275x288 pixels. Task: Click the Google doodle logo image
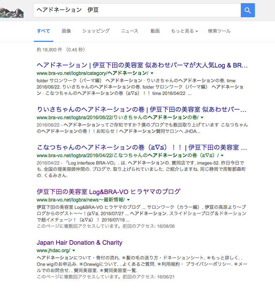pos(12,13)
